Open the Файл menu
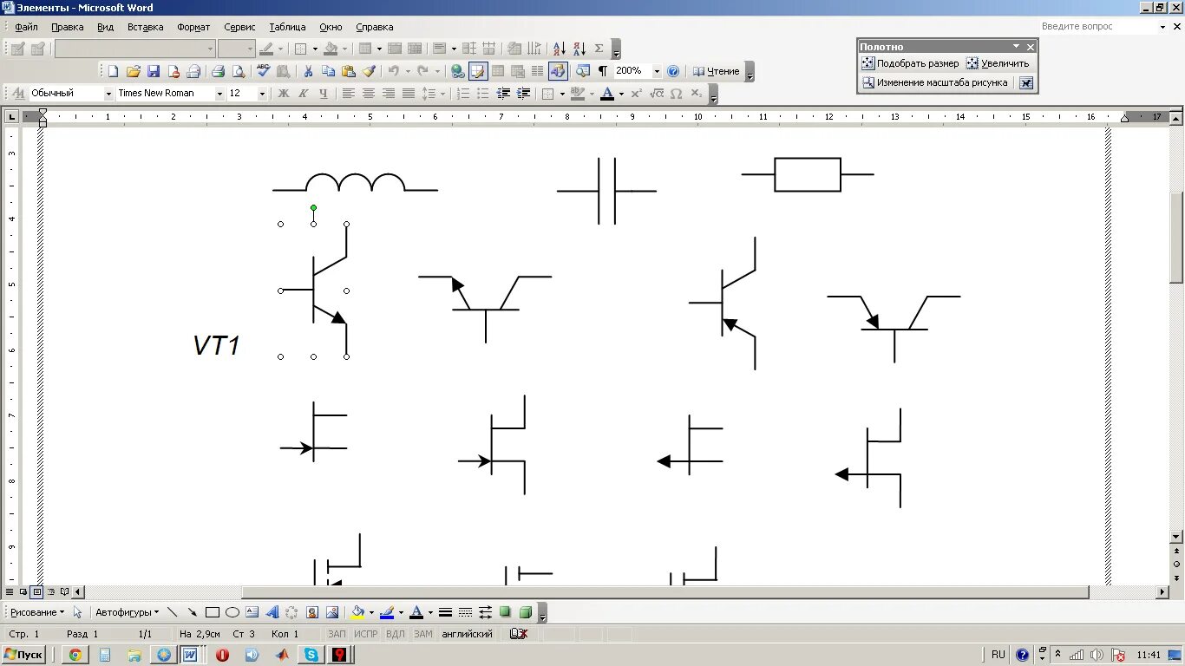The width and height of the screenshot is (1185, 666). pyautogui.click(x=26, y=27)
